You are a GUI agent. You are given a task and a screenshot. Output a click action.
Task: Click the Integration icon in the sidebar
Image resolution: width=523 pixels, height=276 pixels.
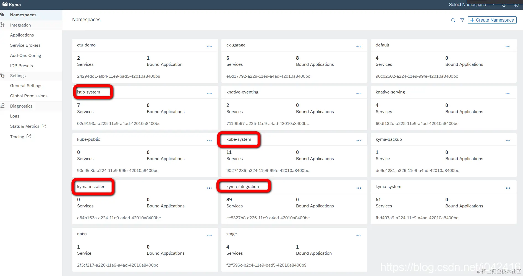coord(2,25)
